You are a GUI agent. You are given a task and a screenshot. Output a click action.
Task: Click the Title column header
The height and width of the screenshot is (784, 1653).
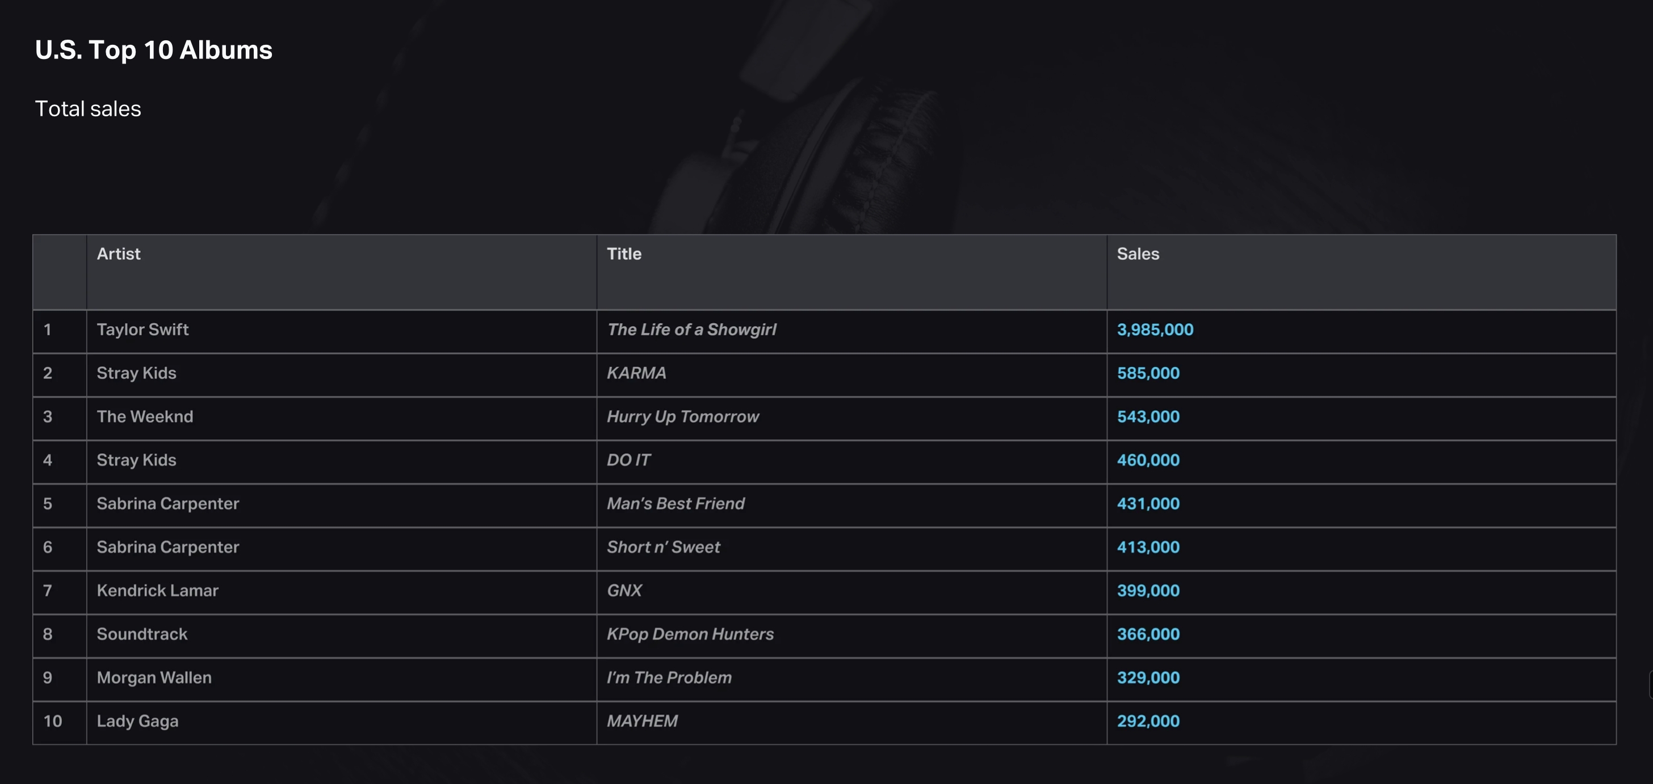click(624, 254)
